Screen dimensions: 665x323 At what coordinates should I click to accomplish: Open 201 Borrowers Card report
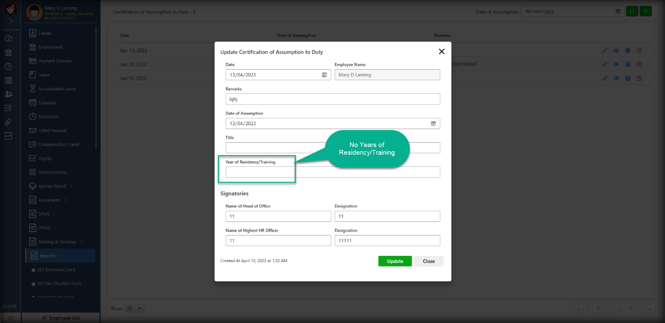[x=56, y=270]
